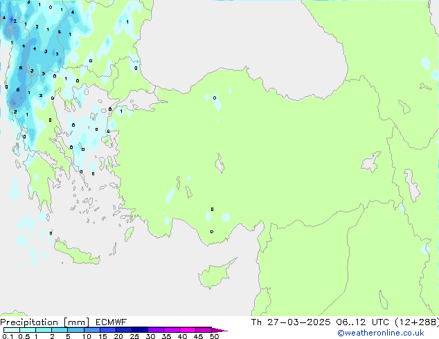The width and height of the screenshot is (439, 339).
Task: Pick the purple legend swatch after 30
Action: [x=155, y=330]
